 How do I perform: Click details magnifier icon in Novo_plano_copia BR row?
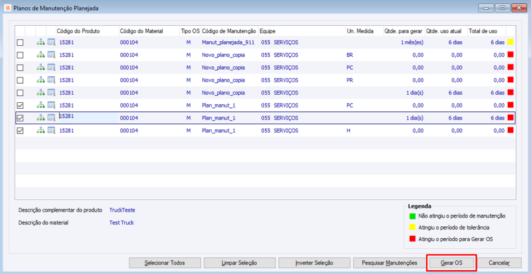pos(51,55)
